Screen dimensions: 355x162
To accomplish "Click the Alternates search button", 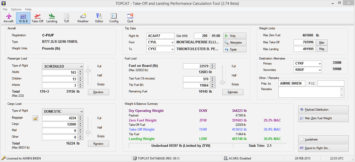I will point(235,43).
